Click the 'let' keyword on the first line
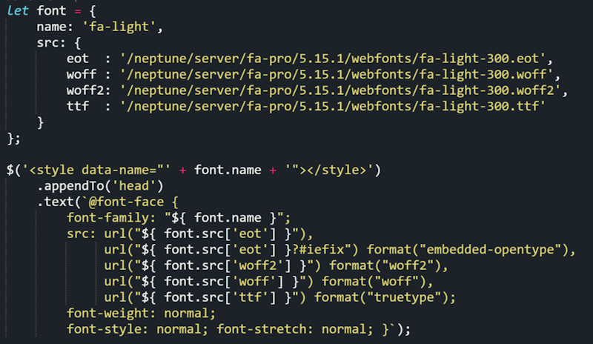Viewport: 593px width, 344px height. [x=18, y=9]
